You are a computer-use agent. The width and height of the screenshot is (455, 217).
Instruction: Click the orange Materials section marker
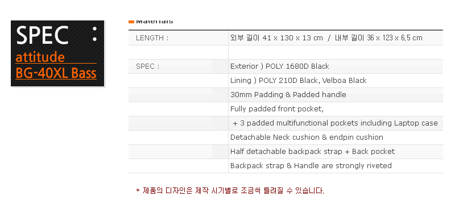[131, 22]
